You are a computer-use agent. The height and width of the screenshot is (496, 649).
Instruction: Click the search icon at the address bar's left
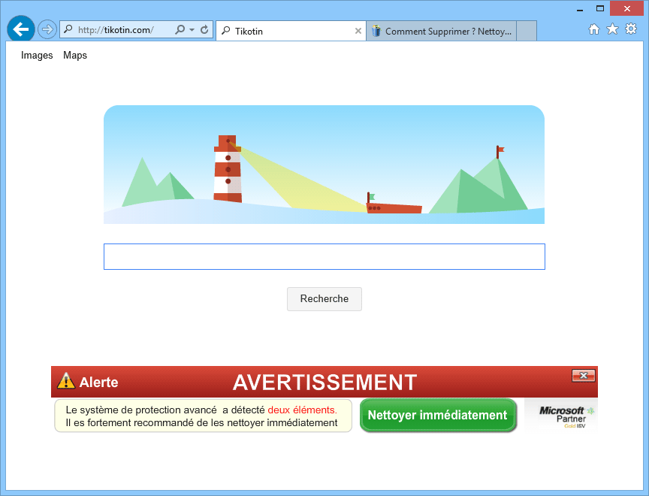[x=68, y=29]
